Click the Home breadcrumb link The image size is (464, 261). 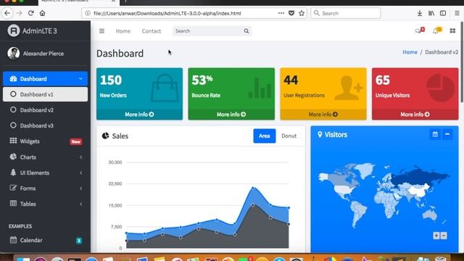(x=410, y=52)
